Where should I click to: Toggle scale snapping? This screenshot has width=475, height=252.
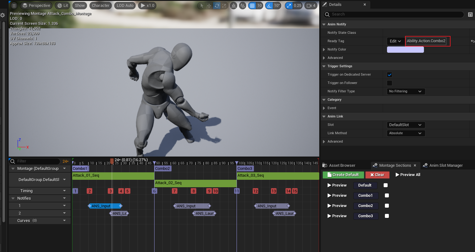pyautogui.click(x=289, y=6)
